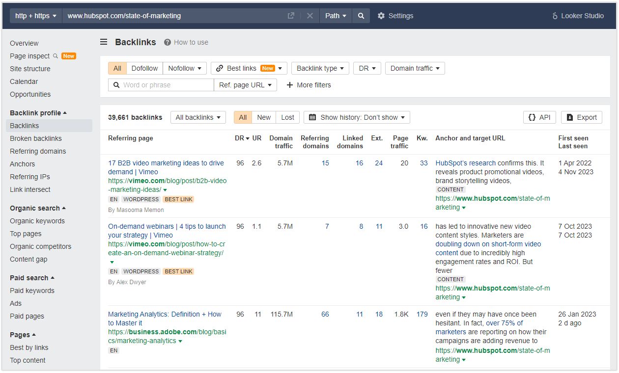
Task: Click the How to use help icon
Action: (x=168, y=42)
